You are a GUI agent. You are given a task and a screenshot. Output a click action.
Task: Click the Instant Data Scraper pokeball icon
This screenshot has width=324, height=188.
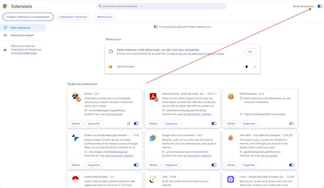tap(75, 179)
